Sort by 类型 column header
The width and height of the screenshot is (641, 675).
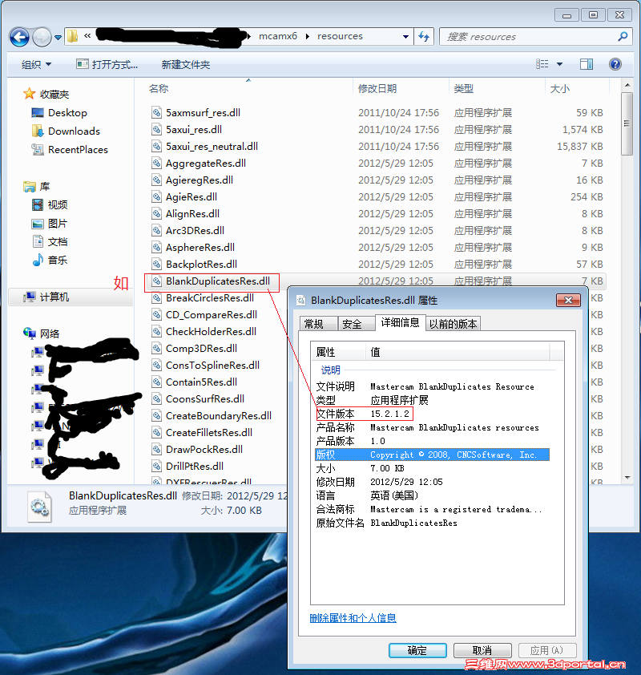(463, 89)
